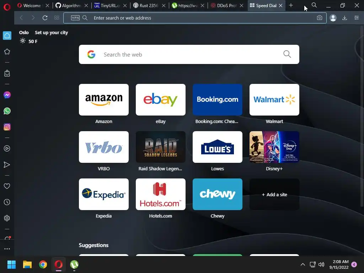Open the Shopping bag sidebar icon
The width and height of the screenshot is (364, 273).
pyautogui.click(x=7, y=73)
